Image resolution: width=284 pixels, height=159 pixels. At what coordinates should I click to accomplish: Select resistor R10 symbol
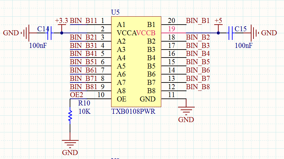tap(70, 116)
